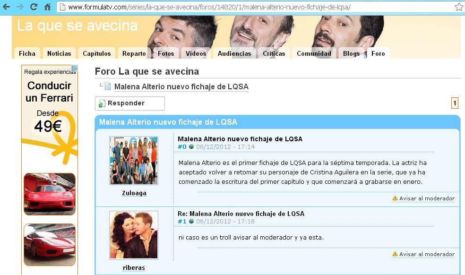Screen dimensions: 465x275
Task: Open the Reparto tab
Action: [x=134, y=53]
